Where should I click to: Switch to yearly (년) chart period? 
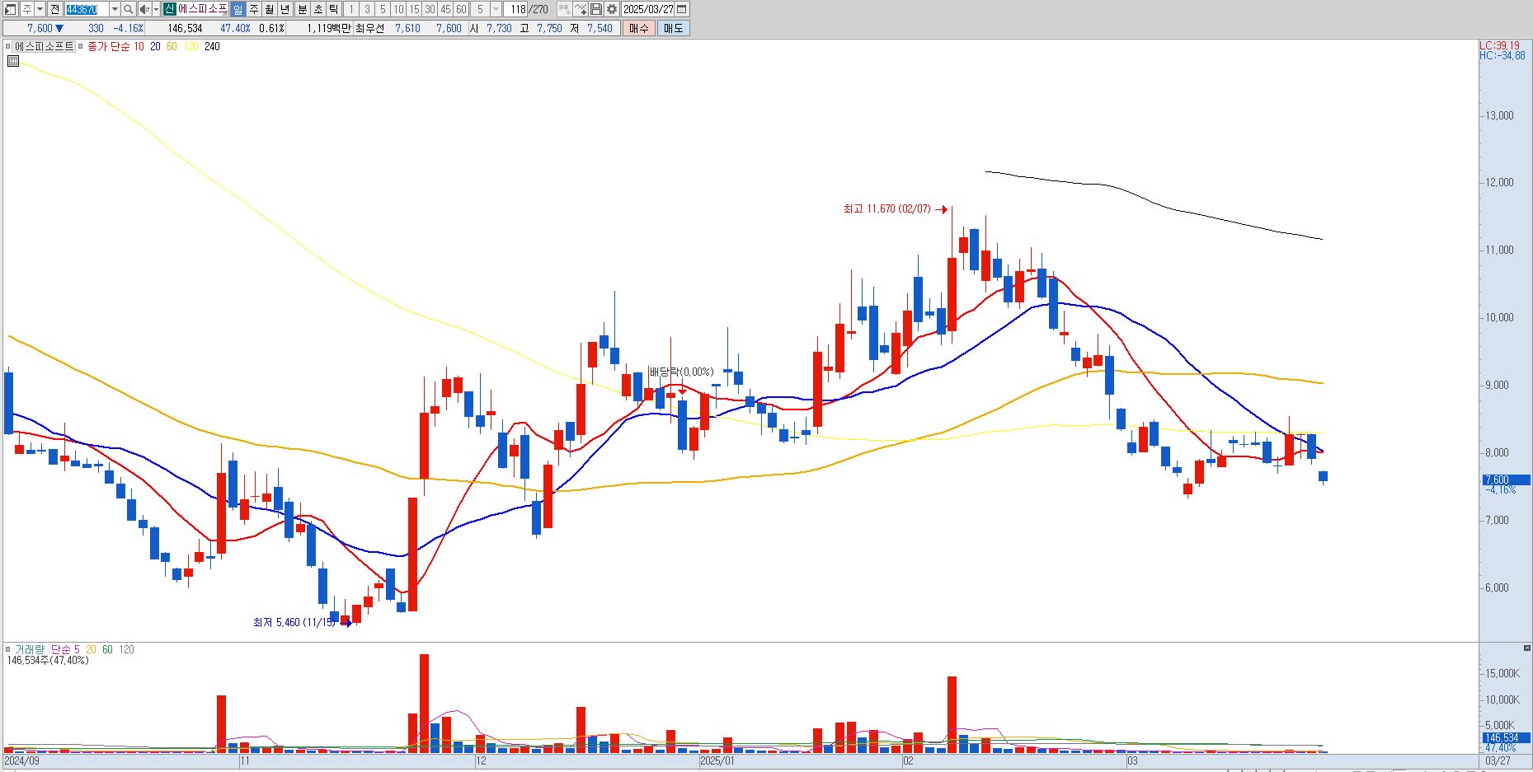click(285, 9)
